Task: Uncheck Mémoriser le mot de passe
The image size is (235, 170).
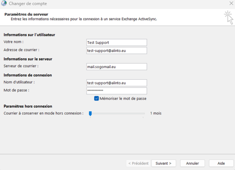Action: coord(97,99)
